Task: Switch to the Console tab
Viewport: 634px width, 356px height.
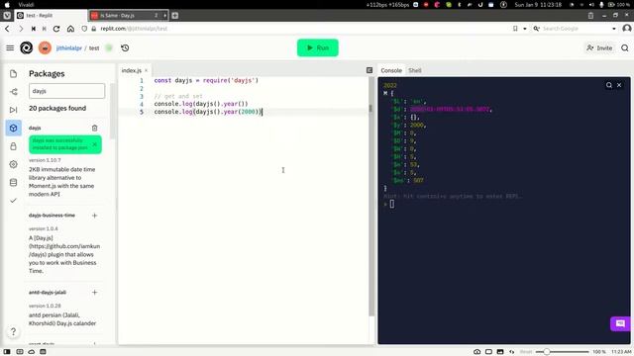Action: [391, 70]
